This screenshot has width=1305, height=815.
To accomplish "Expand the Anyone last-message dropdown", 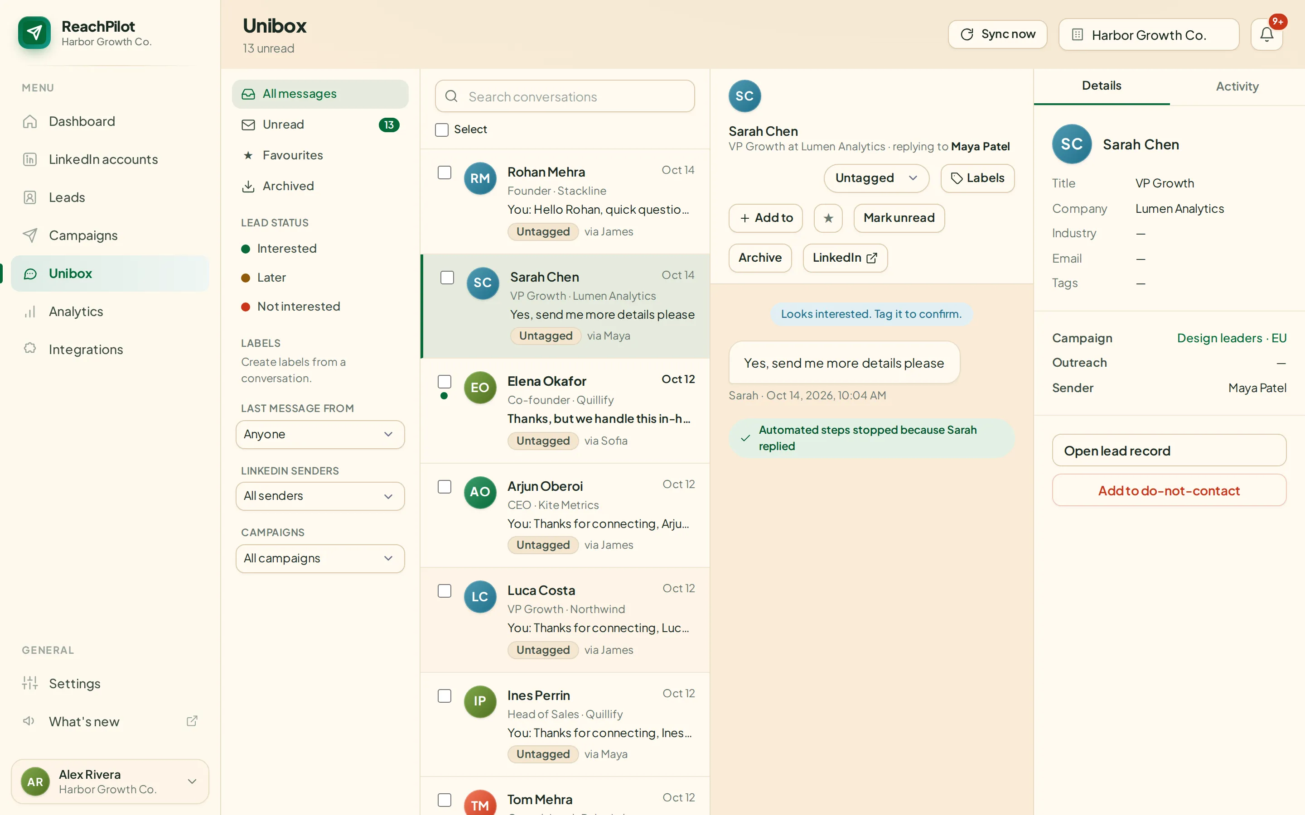I will point(320,435).
